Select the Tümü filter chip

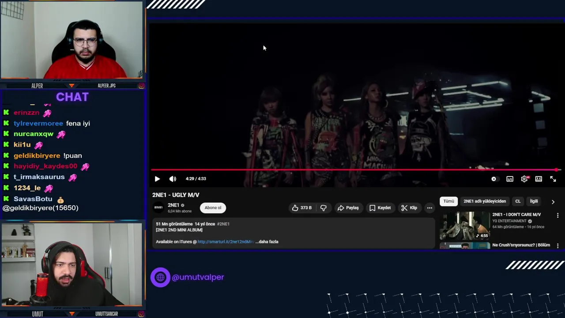pyautogui.click(x=448, y=201)
